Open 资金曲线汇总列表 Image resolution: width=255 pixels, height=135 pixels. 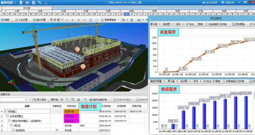coord(216,24)
